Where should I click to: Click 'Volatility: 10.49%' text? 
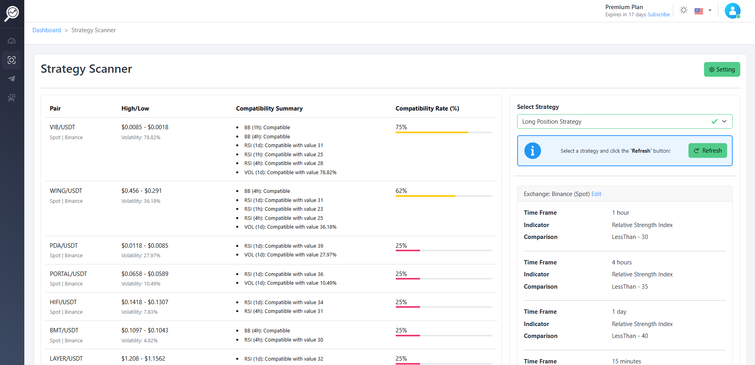coord(141,284)
